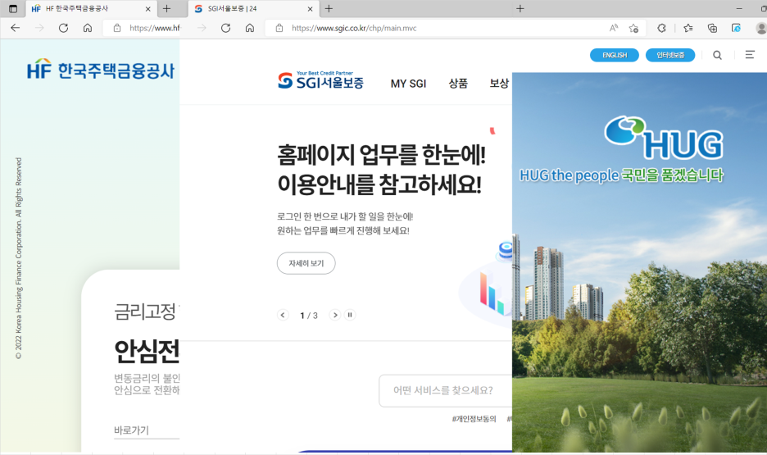Open the 상품 menu
The height and width of the screenshot is (455, 767).
point(458,83)
